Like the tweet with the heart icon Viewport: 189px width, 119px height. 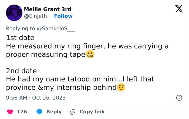point(10,112)
